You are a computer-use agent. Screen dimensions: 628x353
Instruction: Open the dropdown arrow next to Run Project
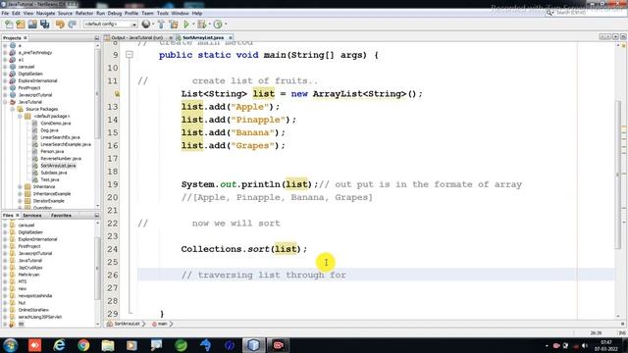tap(193, 25)
